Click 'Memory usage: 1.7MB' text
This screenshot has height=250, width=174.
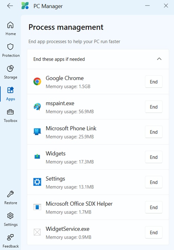pos(68,212)
